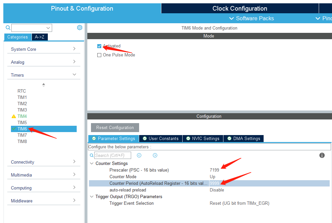Collapse the Trigger Output (TRGO) Parameters group
Image resolution: width=332 pixels, height=223 pixels.
coord(92,196)
